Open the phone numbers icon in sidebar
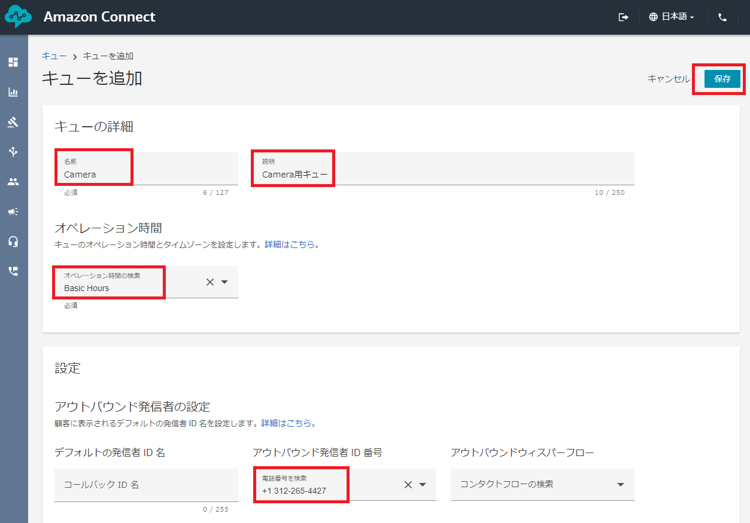Viewport: 750px width, 523px height. (x=13, y=271)
